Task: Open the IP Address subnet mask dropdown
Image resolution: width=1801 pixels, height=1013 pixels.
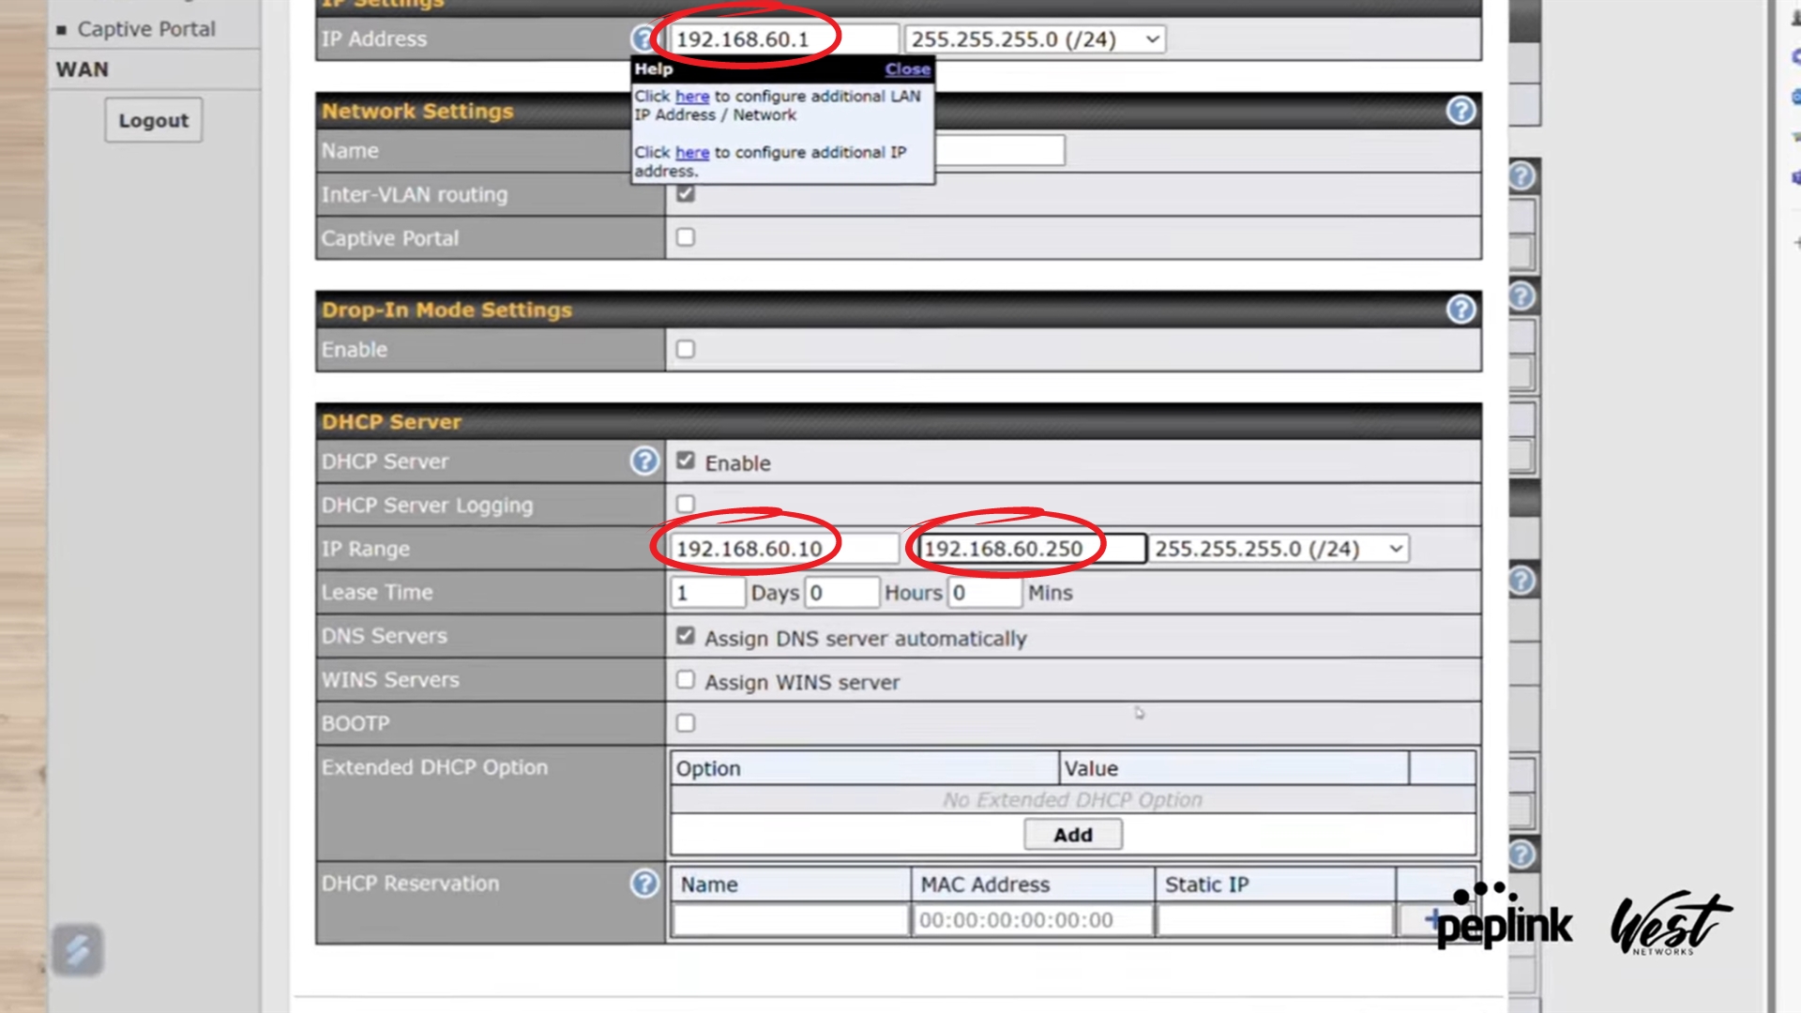Action: (x=1035, y=39)
